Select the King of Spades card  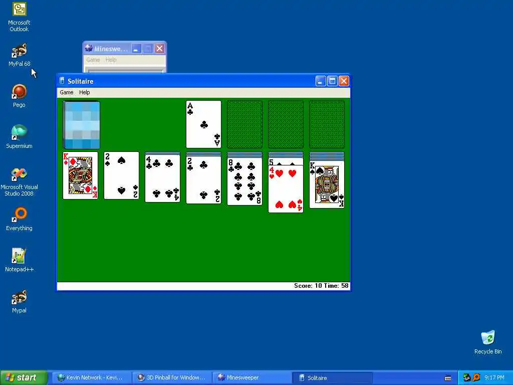point(327,184)
